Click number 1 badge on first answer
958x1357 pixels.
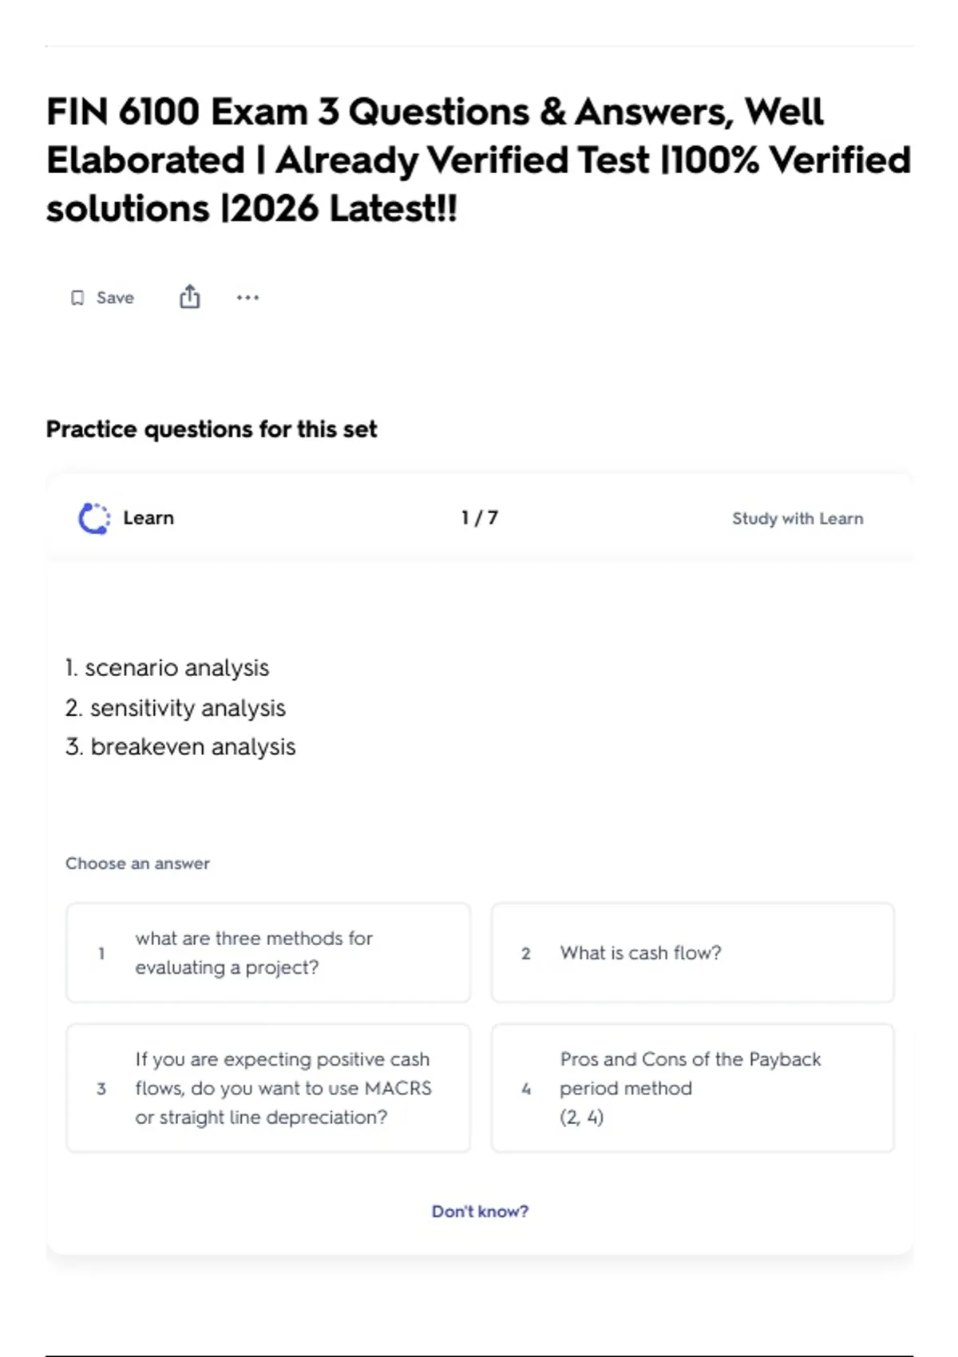click(101, 953)
